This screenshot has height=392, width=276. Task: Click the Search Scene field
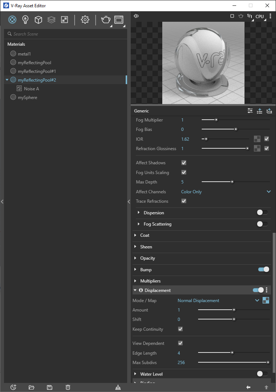coord(66,34)
